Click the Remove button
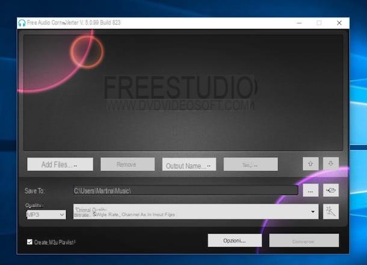 (x=128, y=164)
